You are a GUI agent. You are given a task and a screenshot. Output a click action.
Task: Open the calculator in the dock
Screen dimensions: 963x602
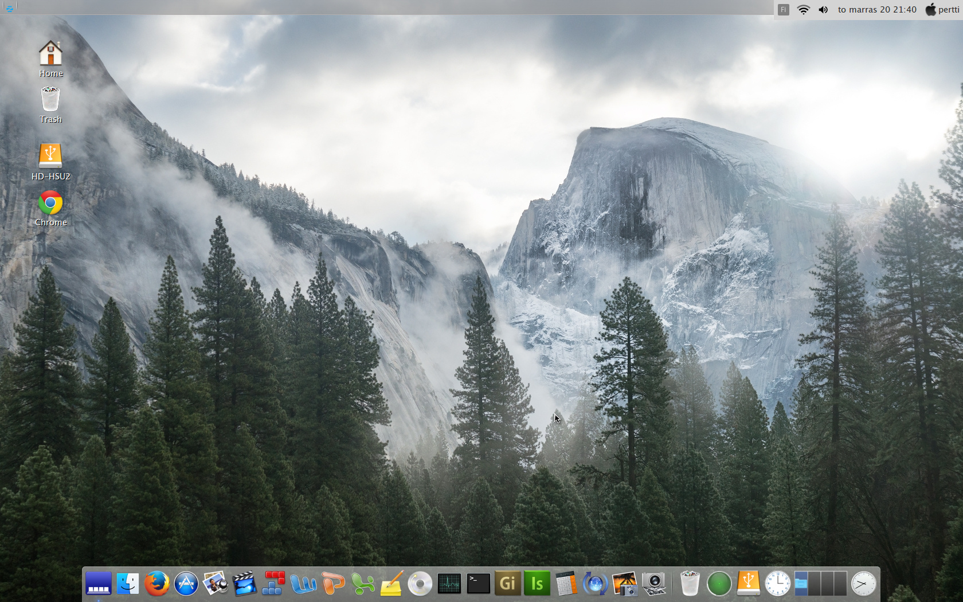566,584
